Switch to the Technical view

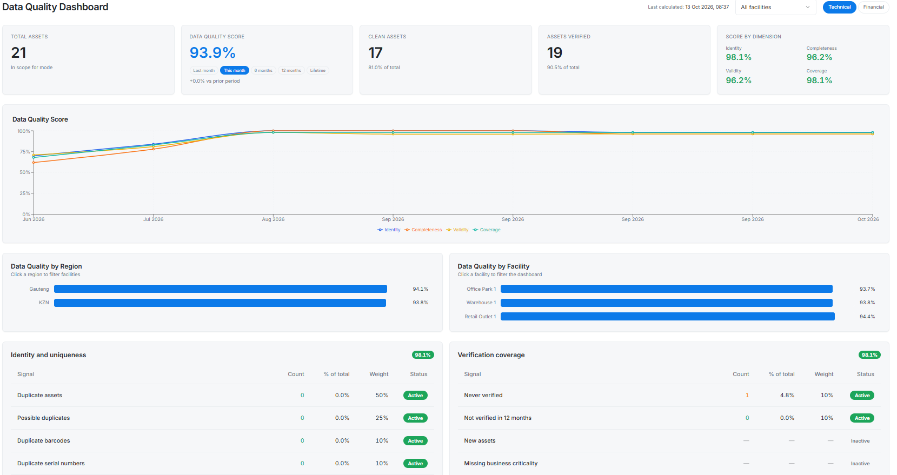point(839,7)
